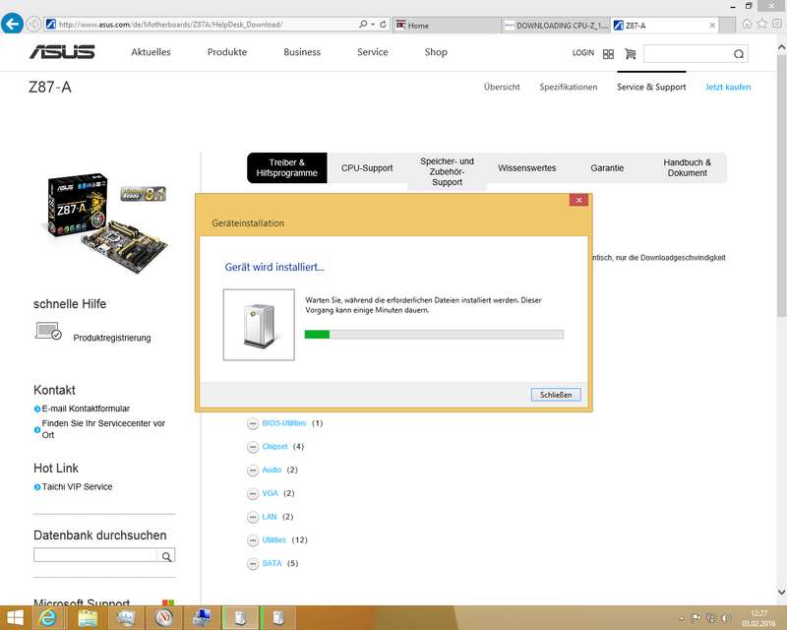Expand the Utilities category

[x=253, y=540]
